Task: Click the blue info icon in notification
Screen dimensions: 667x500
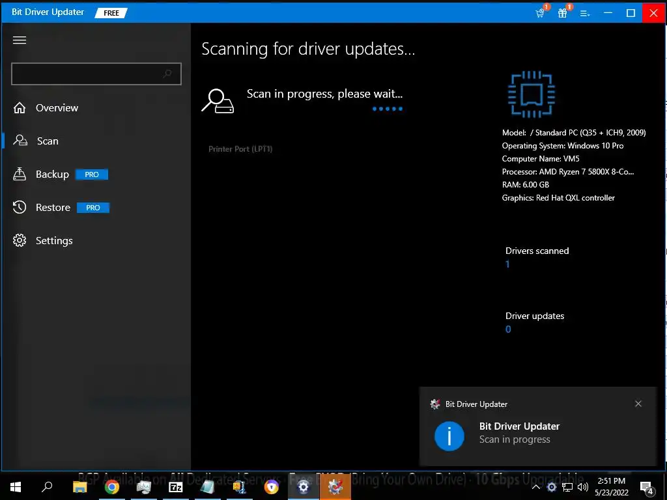Action: click(x=449, y=436)
